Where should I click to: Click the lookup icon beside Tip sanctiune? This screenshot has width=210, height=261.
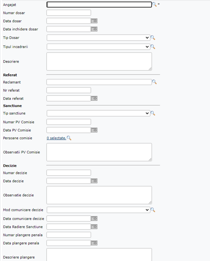(x=153, y=113)
